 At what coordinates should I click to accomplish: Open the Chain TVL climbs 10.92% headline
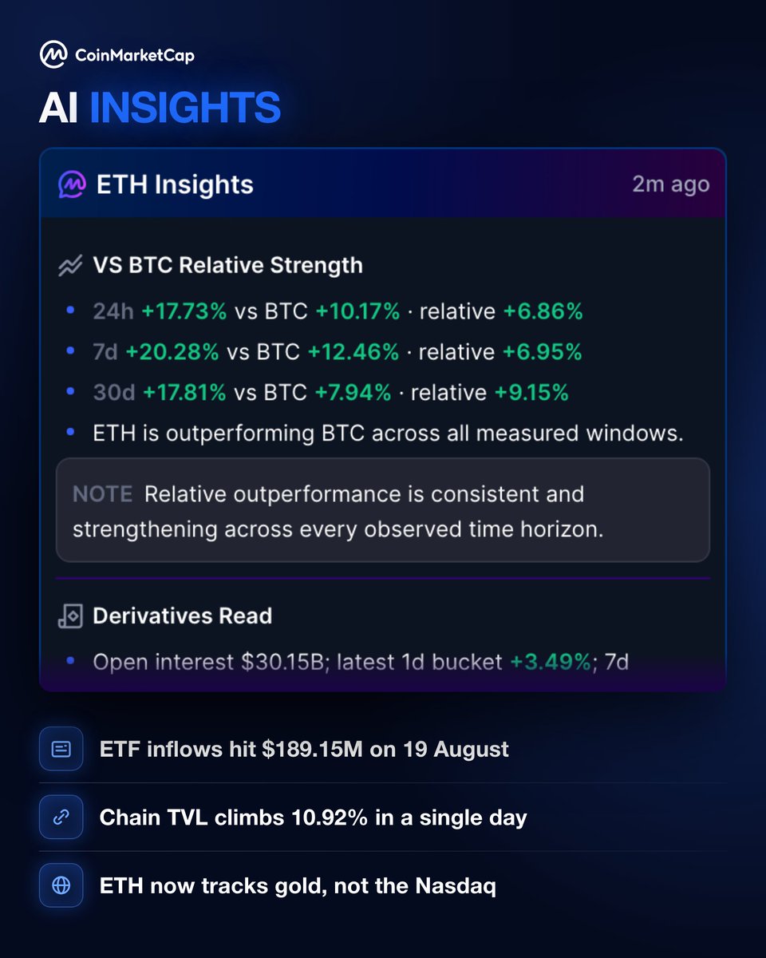tap(313, 817)
